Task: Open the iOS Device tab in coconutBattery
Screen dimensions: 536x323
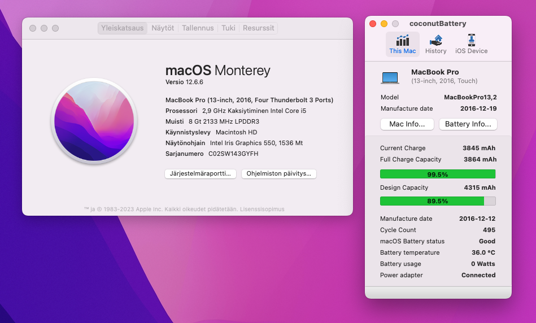Action: pyautogui.click(x=472, y=45)
